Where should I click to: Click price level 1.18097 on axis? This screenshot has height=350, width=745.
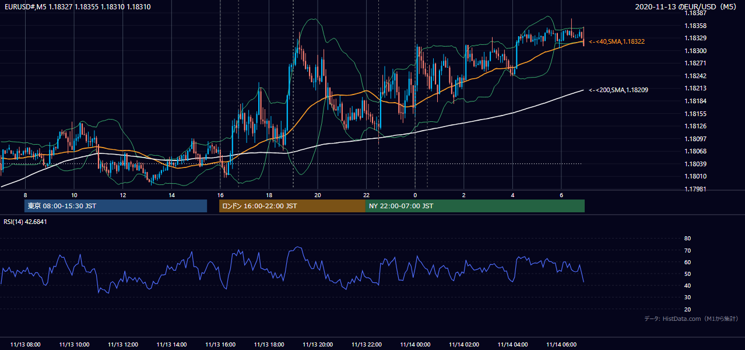tap(695, 139)
